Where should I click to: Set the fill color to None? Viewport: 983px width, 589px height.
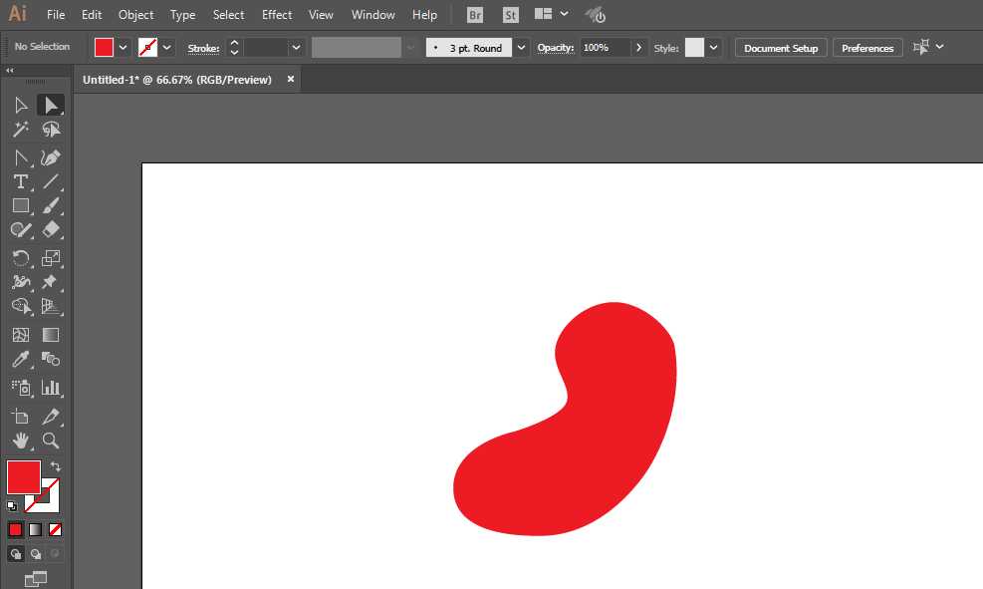click(55, 529)
